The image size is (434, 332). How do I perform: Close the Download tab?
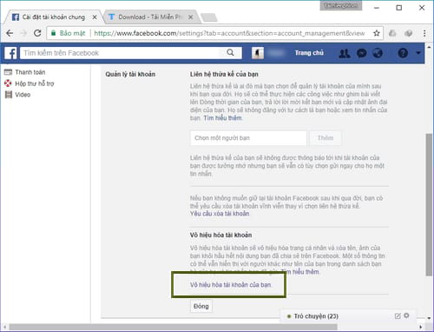(x=190, y=17)
